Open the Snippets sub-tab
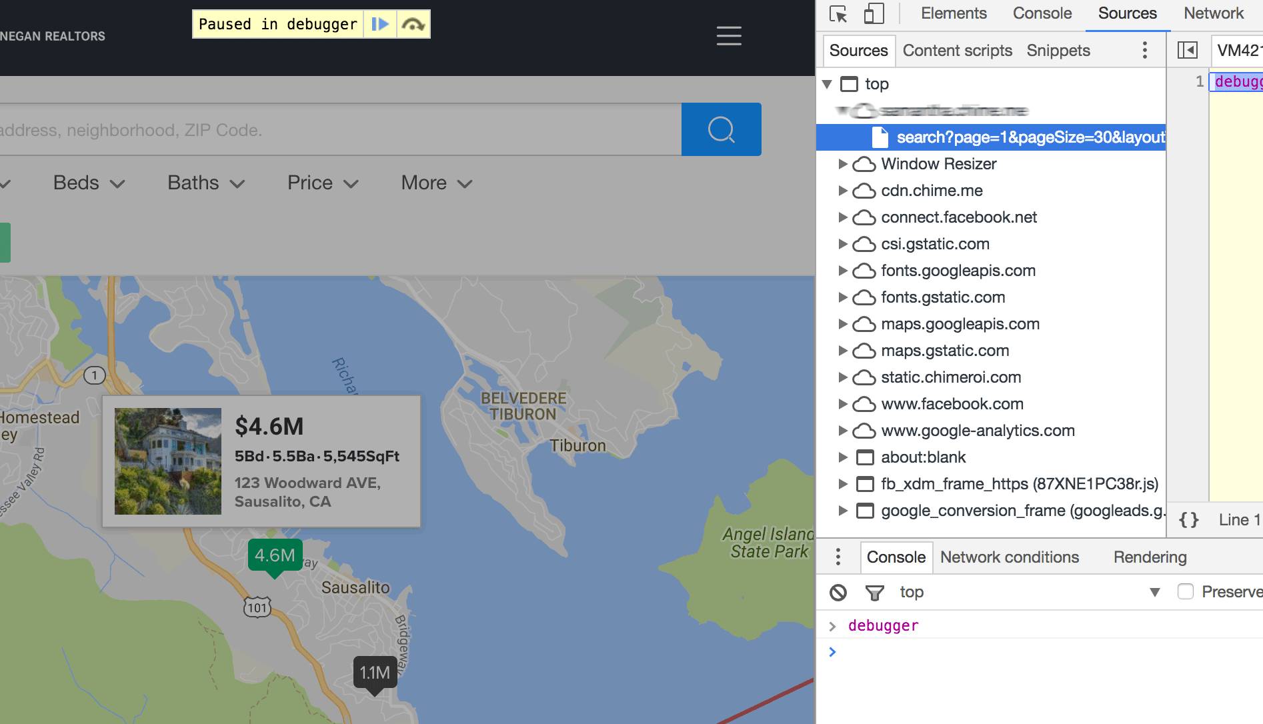The height and width of the screenshot is (724, 1263). pyautogui.click(x=1058, y=51)
